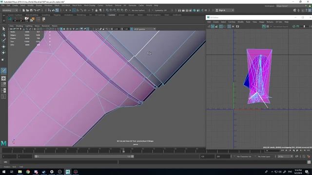Open the render view teal round icon

195,10
